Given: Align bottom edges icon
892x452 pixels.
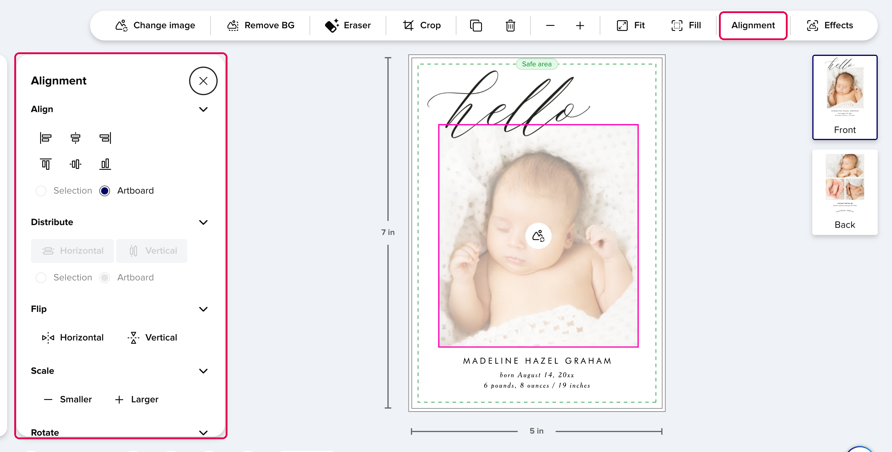Looking at the screenshot, I should click(105, 164).
